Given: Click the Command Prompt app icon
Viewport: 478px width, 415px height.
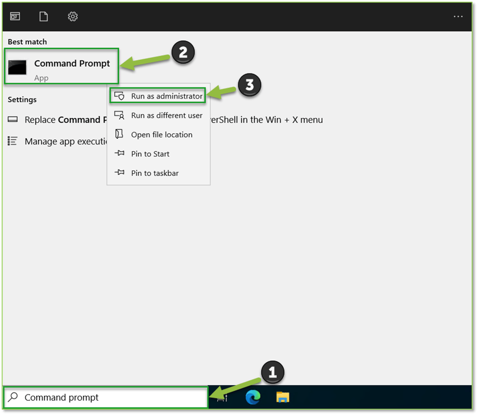Looking at the screenshot, I should (17, 67).
